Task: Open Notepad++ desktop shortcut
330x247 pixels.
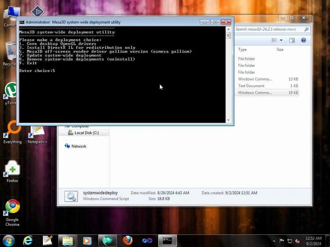Action: [x=37, y=134]
